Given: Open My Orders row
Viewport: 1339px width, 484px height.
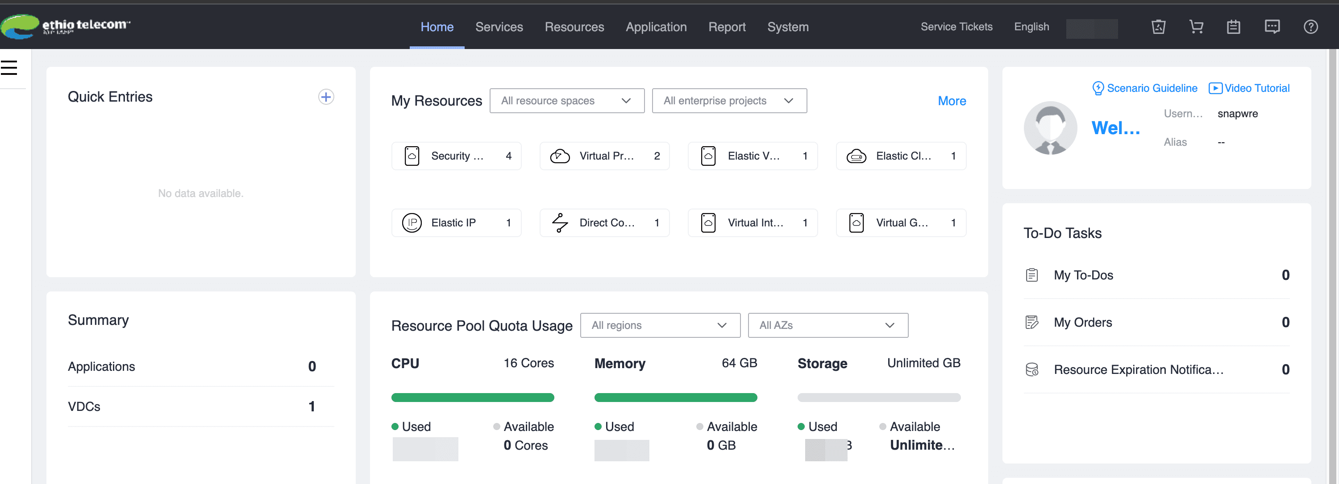Looking at the screenshot, I should 1156,323.
